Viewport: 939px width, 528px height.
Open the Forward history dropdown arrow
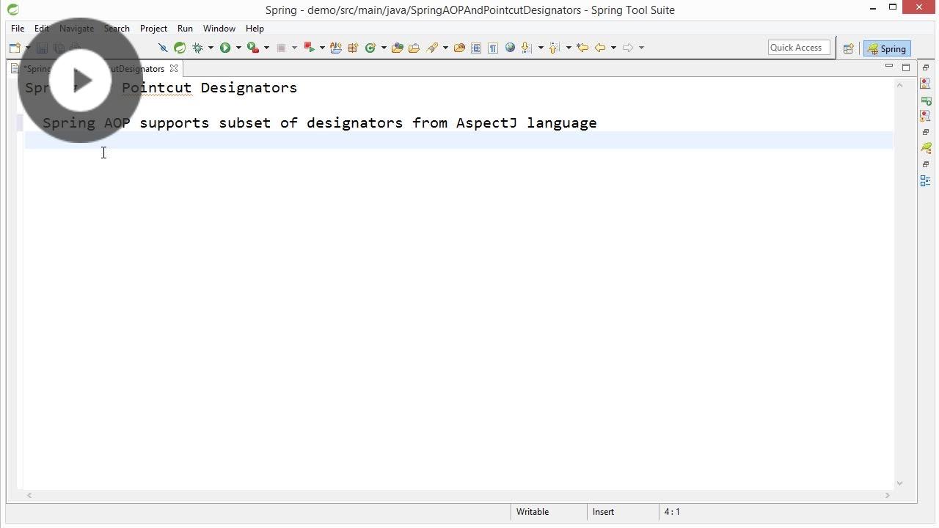641,48
